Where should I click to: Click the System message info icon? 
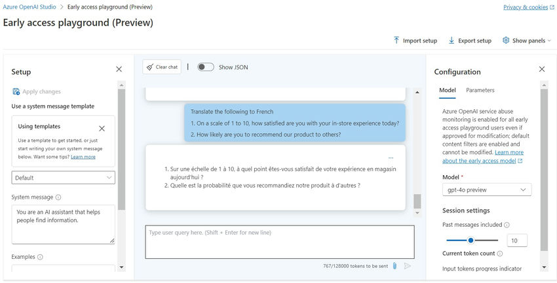(58, 197)
